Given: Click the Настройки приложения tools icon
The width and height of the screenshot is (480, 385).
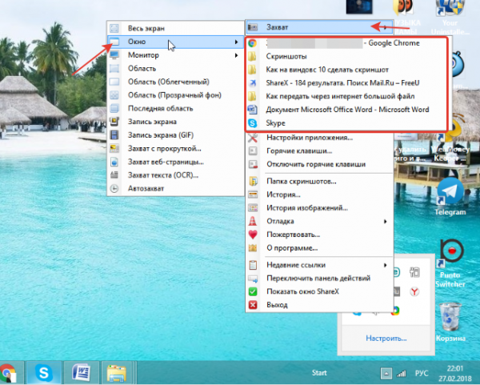Looking at the screenshot, I should [253, 138].
